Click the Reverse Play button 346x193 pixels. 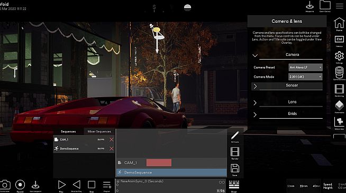[x=76, y=185]
